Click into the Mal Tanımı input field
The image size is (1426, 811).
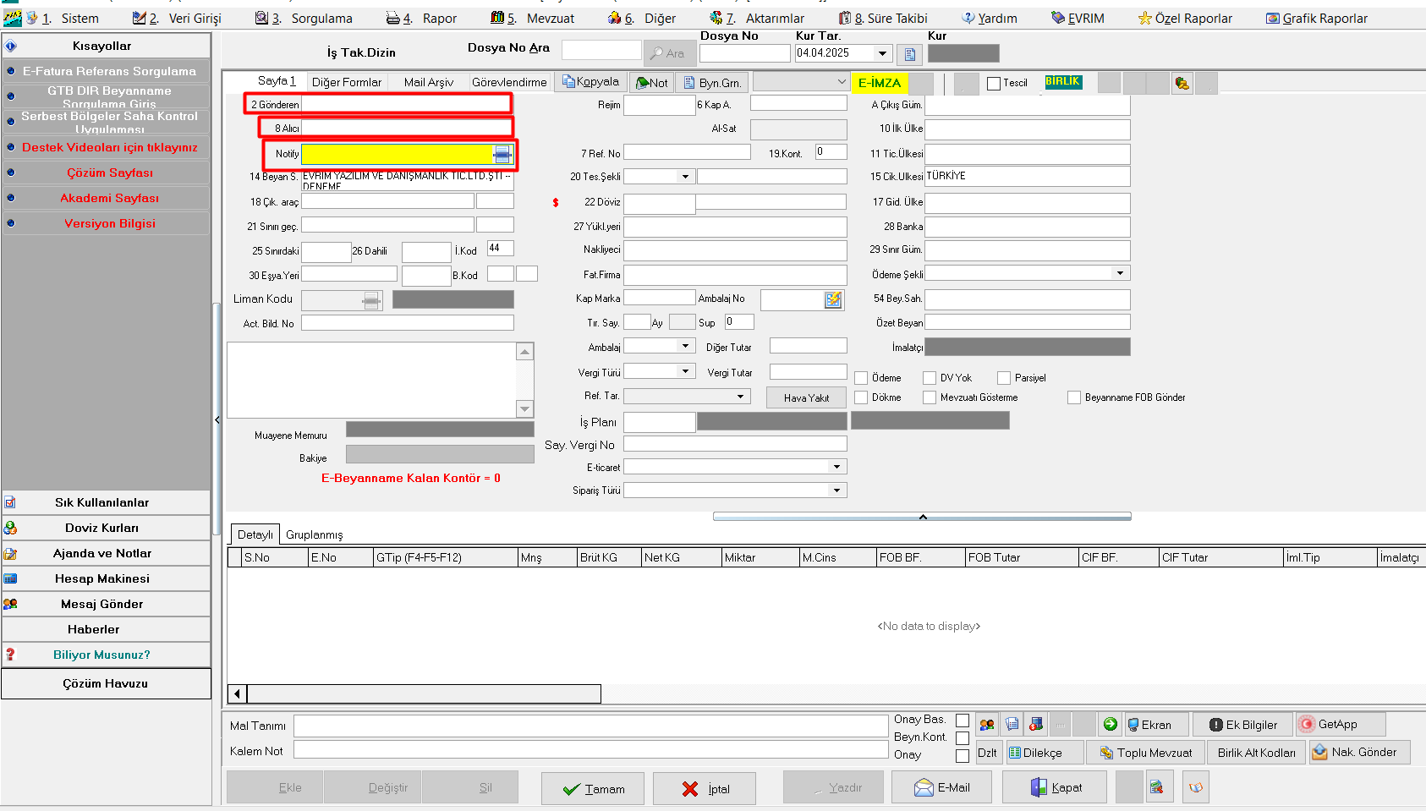click(x=590, y=726)
